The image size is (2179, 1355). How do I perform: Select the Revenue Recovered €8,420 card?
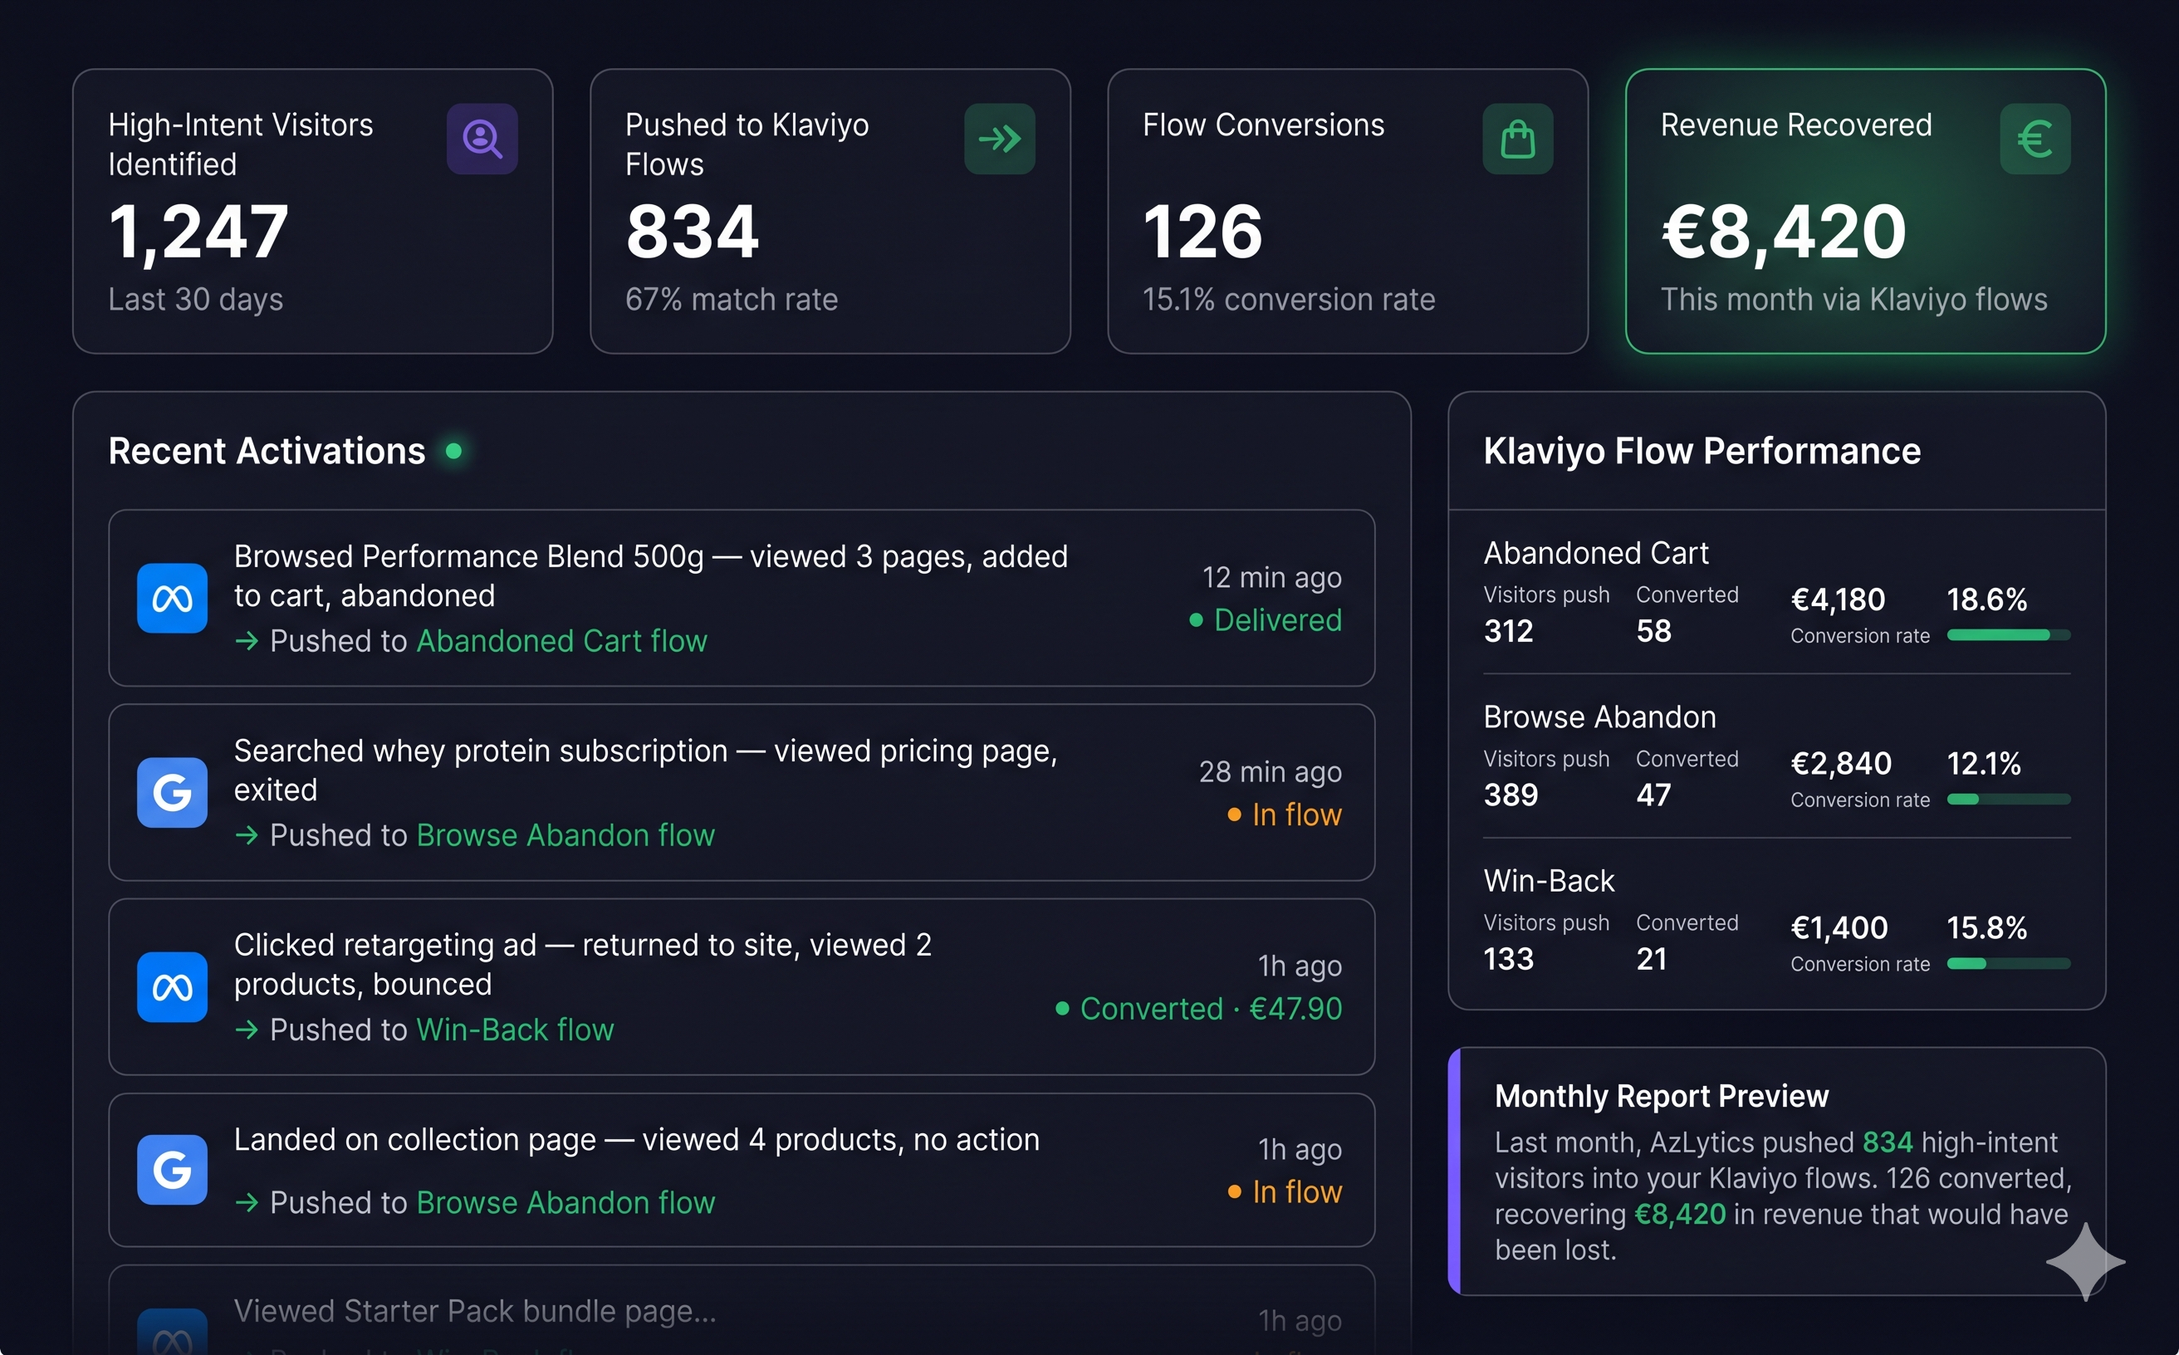point(1865,212)
